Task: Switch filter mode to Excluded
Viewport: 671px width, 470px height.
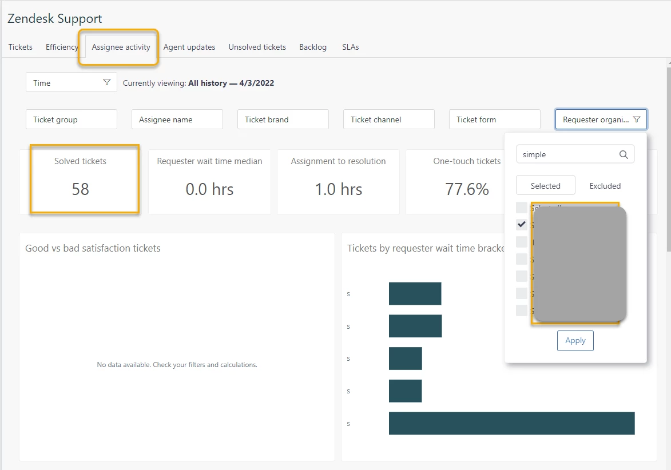Action: pyautogui.click(x=605, y=186)
